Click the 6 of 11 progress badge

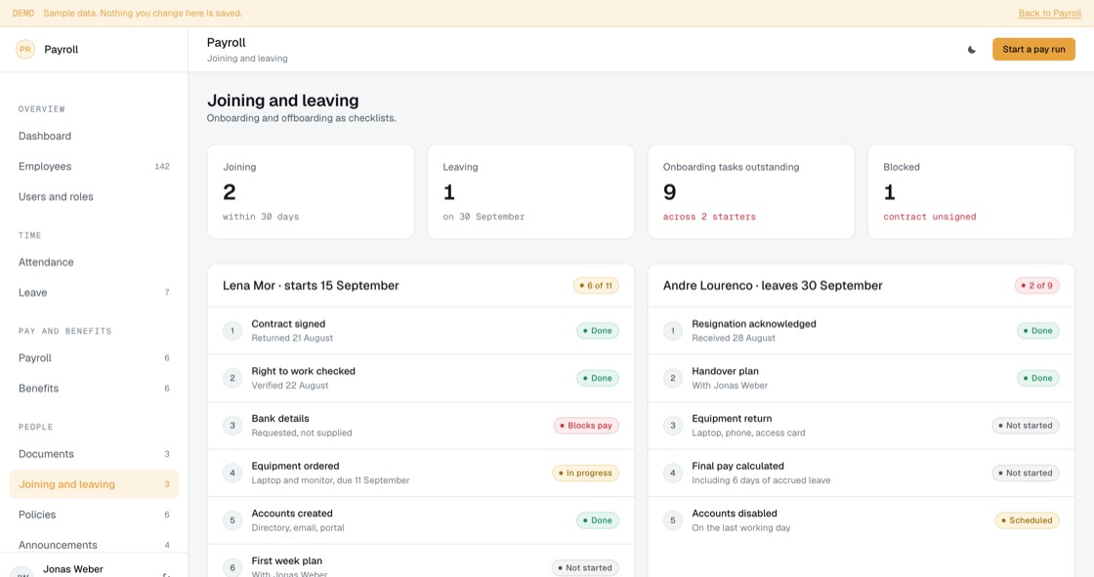point(596,285)
